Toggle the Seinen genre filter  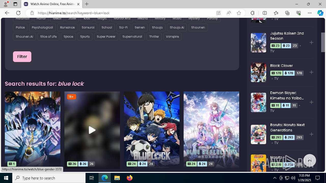[x=140, y=27]
